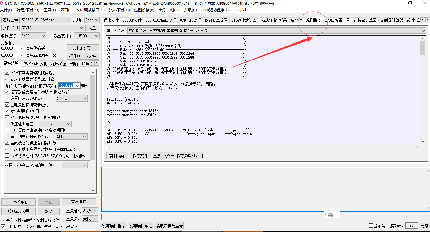The height and width of the screenshot is (232, 430).
Task: Open the 最高波特率 115200 dropdown
Action: tap(86, 36)
